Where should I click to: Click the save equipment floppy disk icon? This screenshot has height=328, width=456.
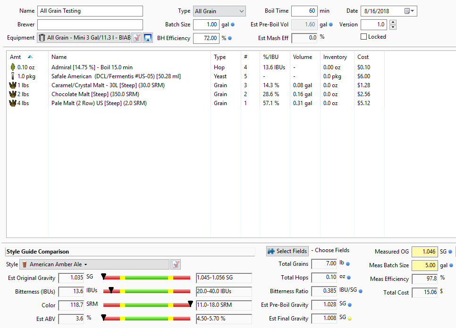tap(148, 38)
